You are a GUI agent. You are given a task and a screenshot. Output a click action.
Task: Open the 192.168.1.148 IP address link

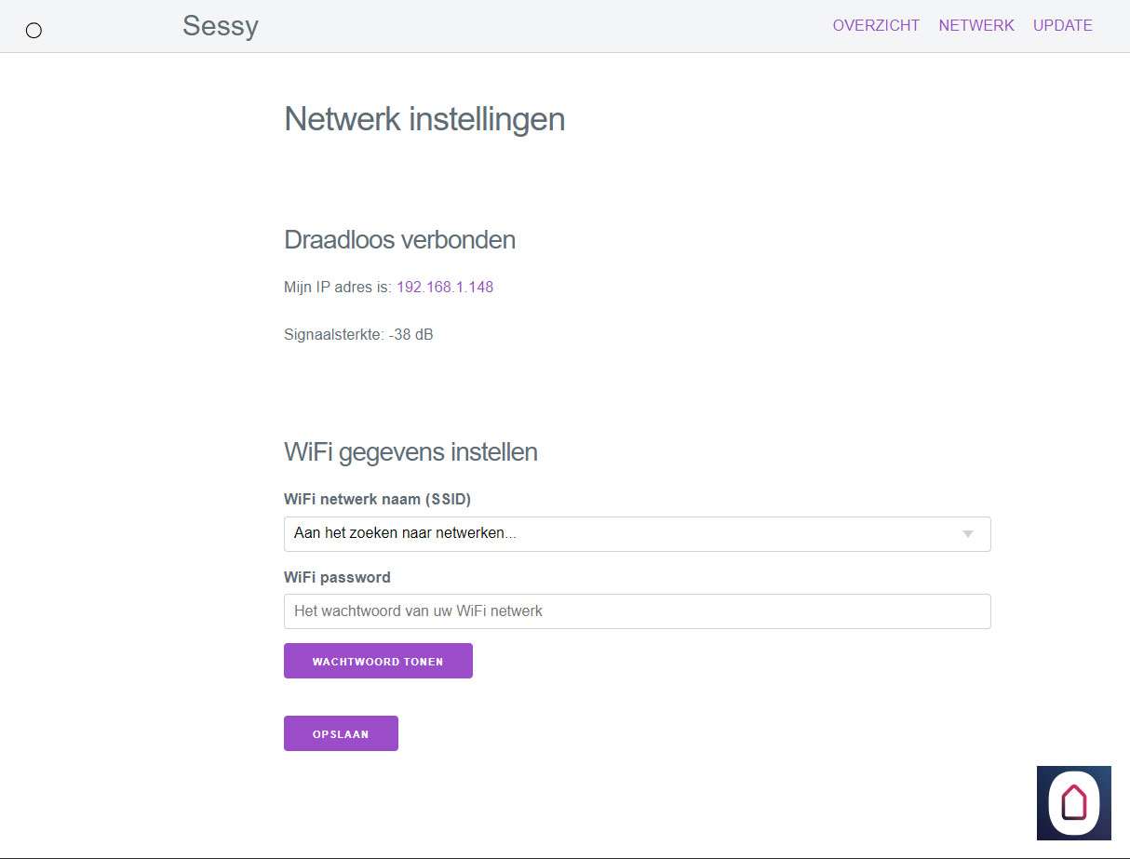[445, 288]
